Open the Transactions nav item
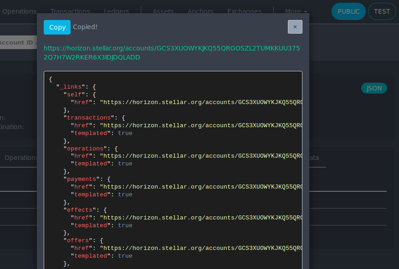The image size is (399, 269). coord(70,11)
